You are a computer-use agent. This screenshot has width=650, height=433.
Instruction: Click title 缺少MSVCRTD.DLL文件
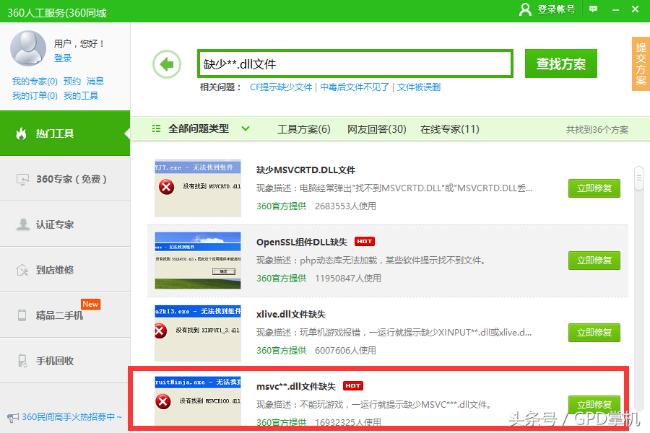coord(305,170)
